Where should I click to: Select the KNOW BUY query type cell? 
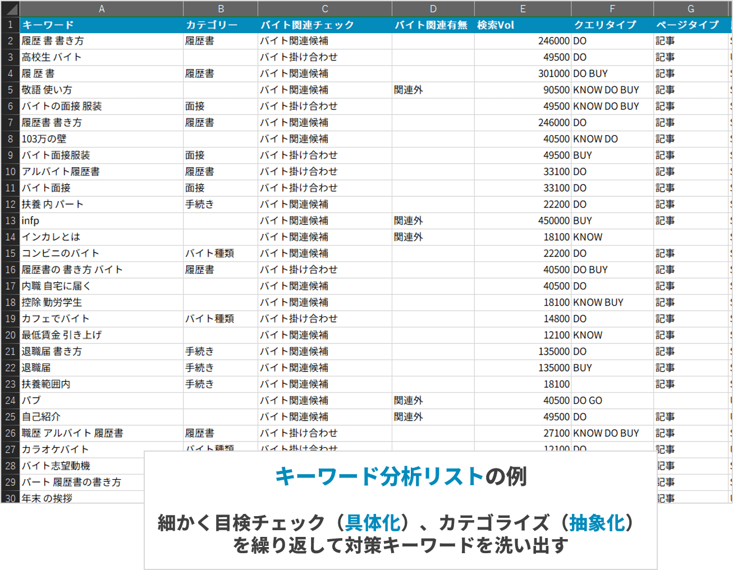612,302
